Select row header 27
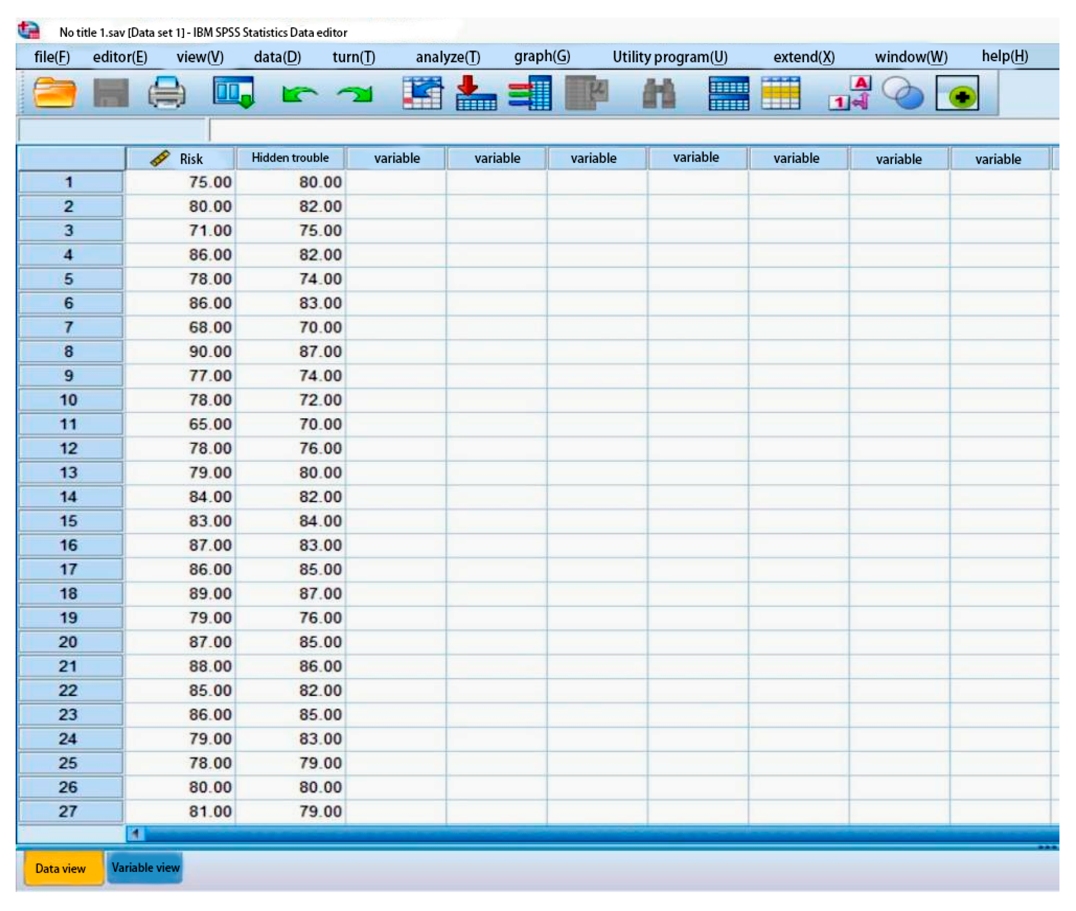This screenshot has width=1076, height=911. tap(71, 811)
